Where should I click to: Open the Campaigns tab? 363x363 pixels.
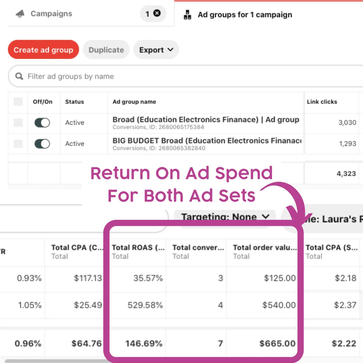(x=51, y=14)
